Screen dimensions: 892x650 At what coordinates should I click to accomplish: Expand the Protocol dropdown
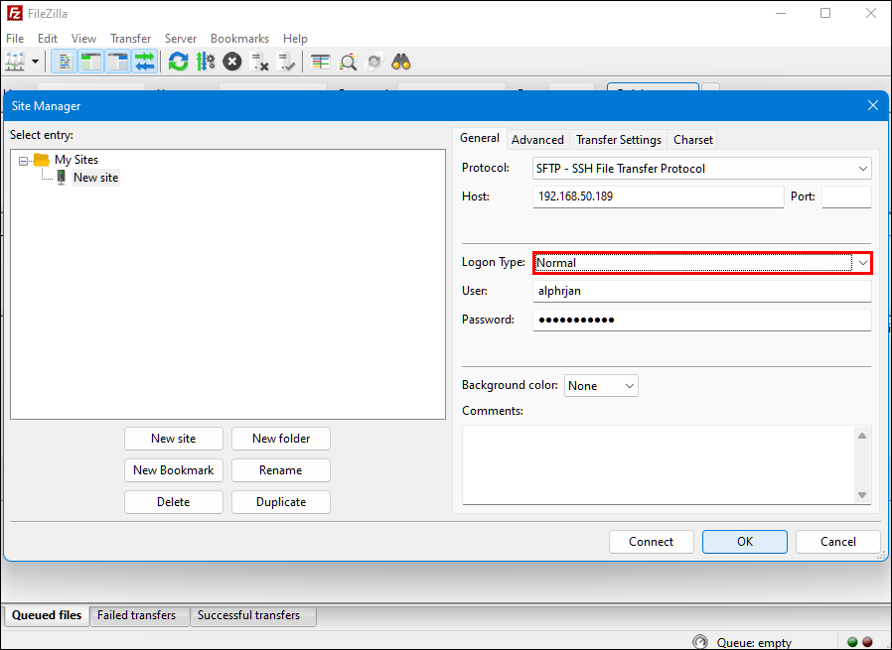pos(702,169)
